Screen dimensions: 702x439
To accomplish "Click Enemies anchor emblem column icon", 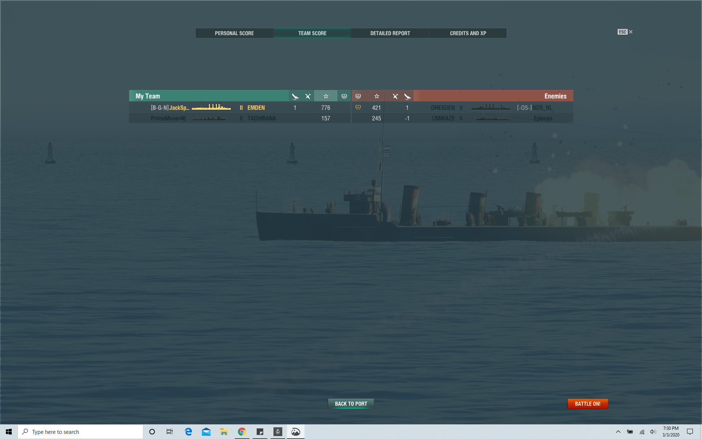I will [358, 96].
